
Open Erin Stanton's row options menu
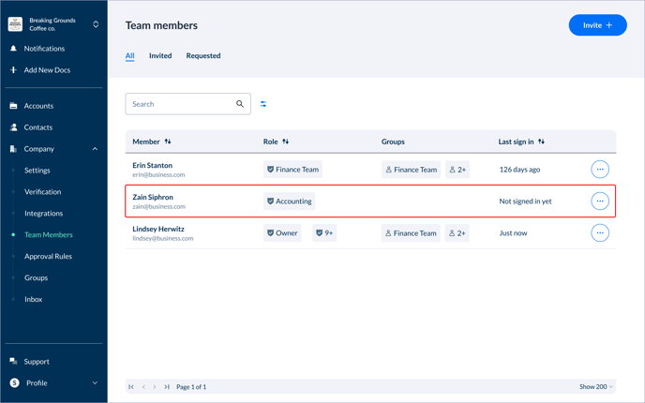pyautogui.click(x=600, y=170)
